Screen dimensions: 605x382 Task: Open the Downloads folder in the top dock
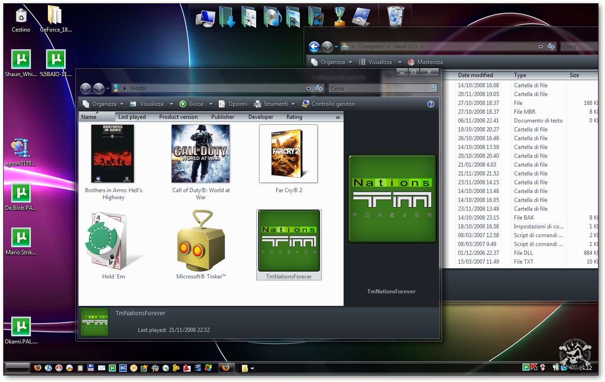coord(227,17)
